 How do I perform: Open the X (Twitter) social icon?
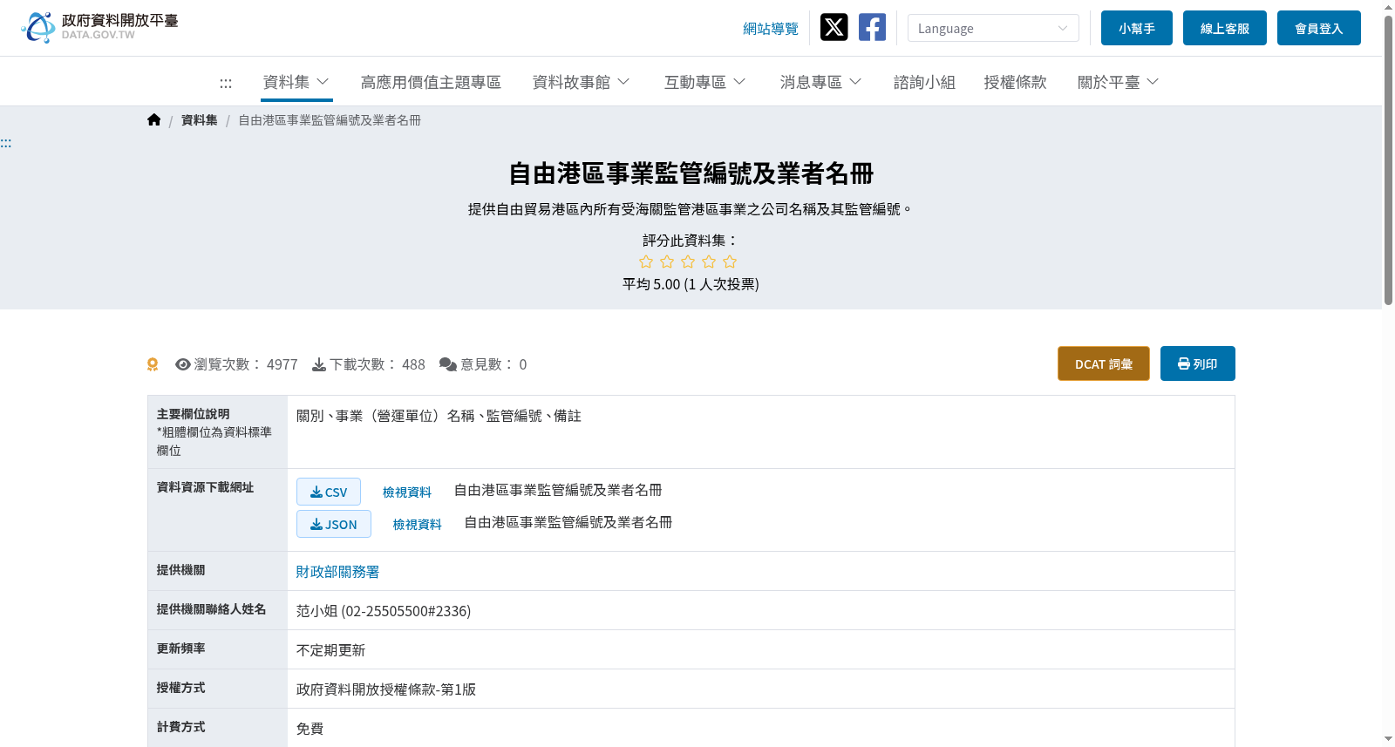[834, 27]
